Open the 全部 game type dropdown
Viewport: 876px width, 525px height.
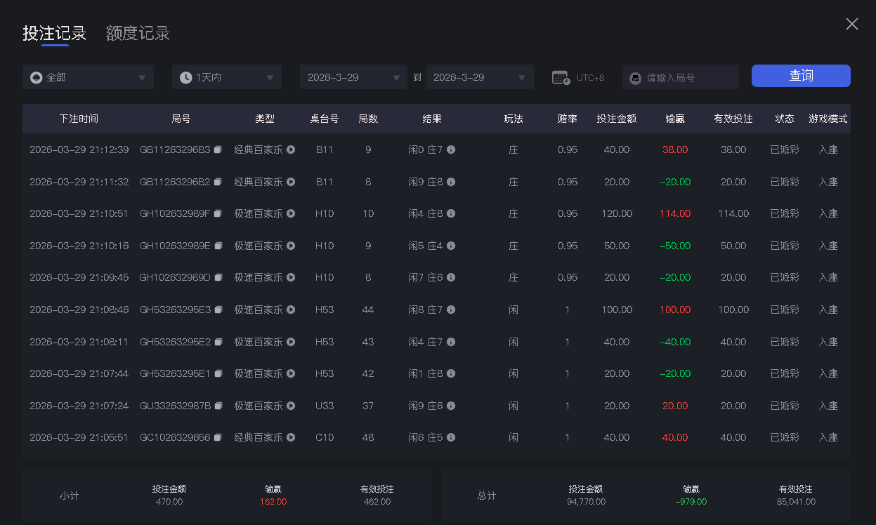88,77
